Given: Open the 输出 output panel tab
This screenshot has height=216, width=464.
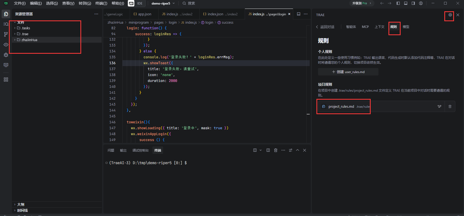Looking at the screenshot, I should coord(123,150).
